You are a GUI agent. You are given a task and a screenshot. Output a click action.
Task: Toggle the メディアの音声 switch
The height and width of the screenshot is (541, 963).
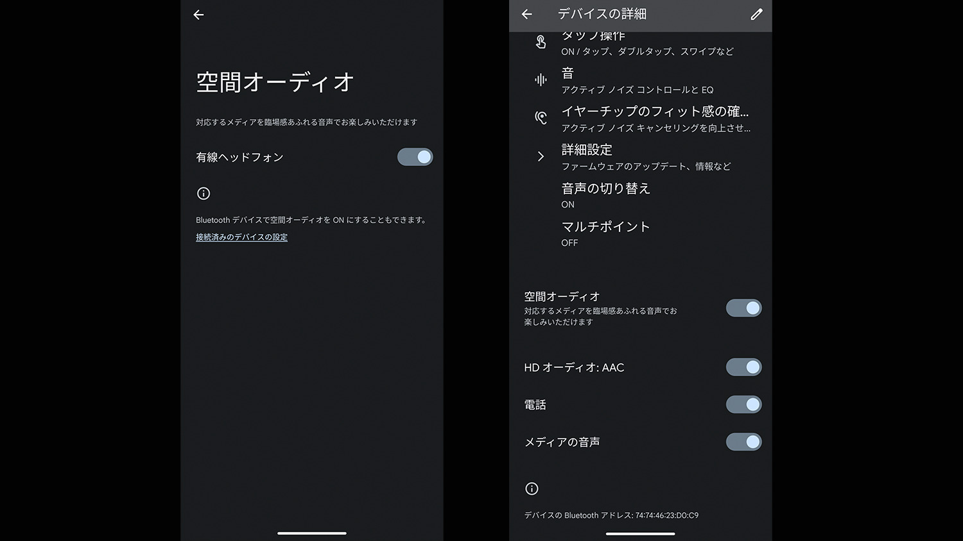tap(743, 442)
